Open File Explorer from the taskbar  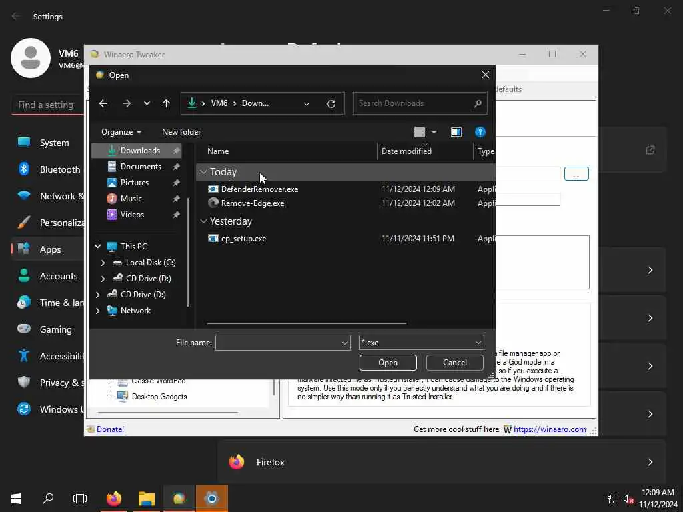coord(147,499)
